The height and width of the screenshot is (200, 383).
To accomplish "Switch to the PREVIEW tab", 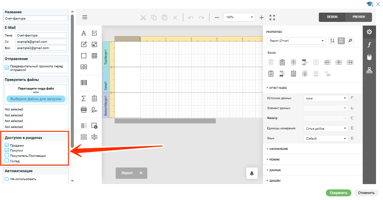I will pyautogui.click(x=358, y=17).
